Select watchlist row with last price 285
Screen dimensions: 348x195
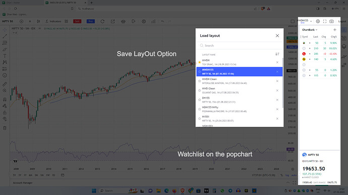click(x=320, y=54)
